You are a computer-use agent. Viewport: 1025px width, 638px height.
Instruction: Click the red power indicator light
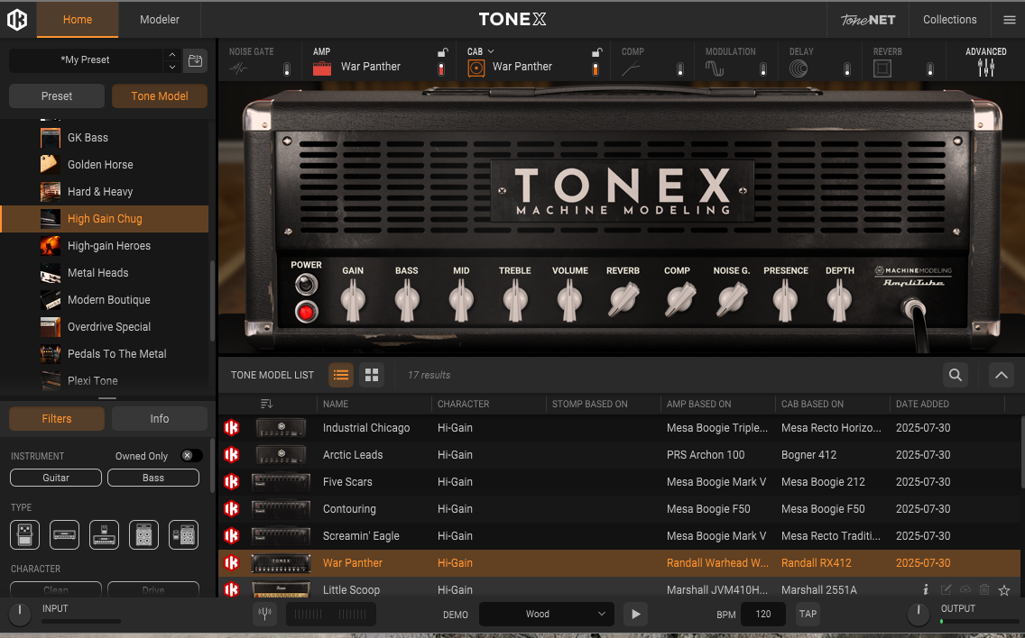[x=306, y=312]
